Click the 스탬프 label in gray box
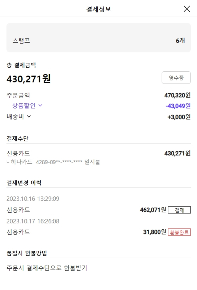This screenshot has height=290, width=197. (x=21, y=41)
